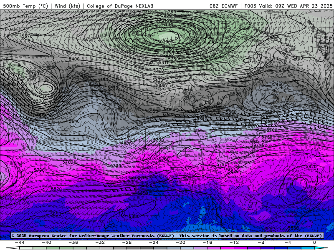Screen dimensions: 334x250
Task: Click the -20 colorbar tick label
Action: point(181,242)
